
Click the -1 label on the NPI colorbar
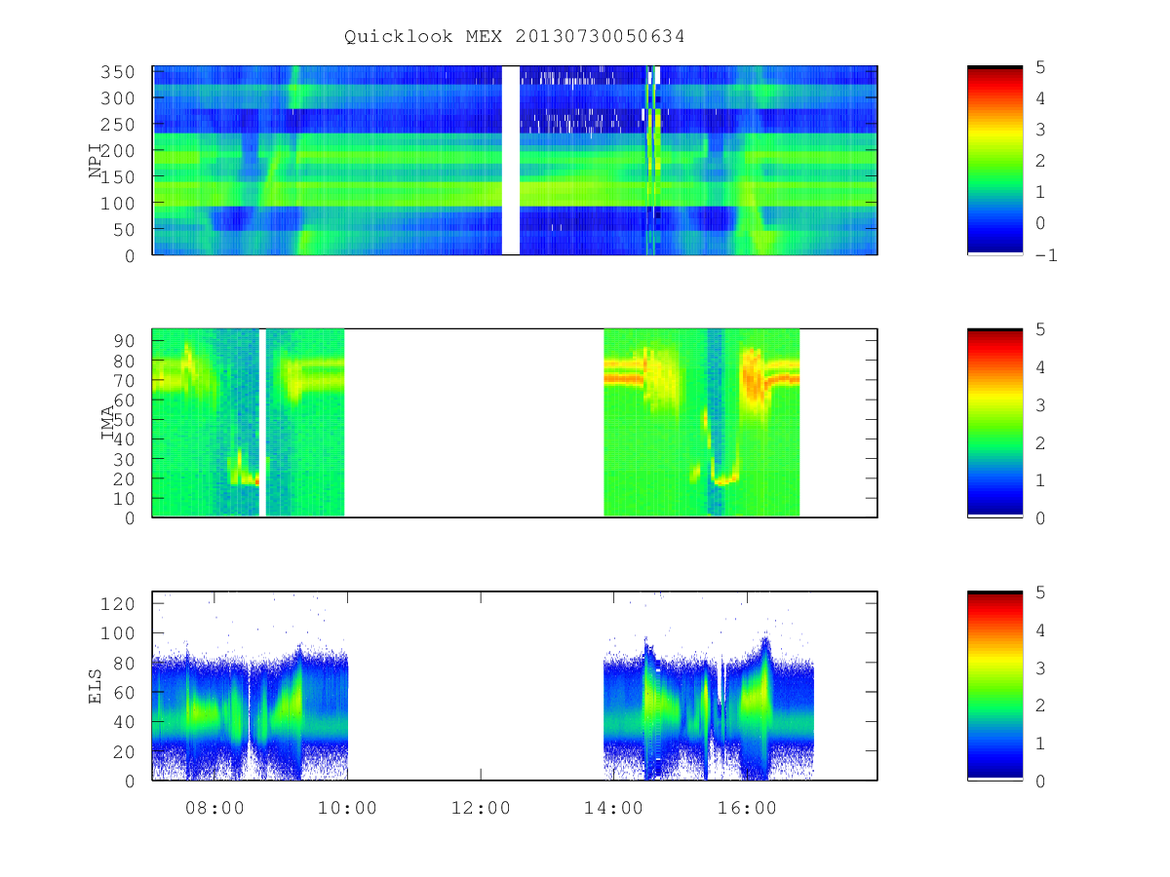1047,255
